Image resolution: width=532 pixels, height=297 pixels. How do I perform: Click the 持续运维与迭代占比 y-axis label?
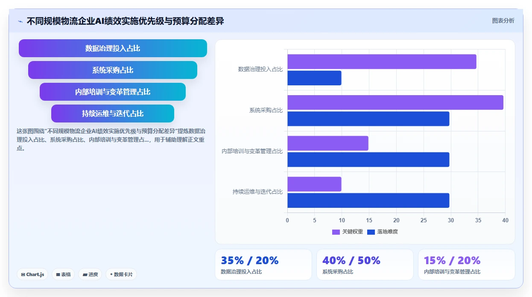point(258,192)
